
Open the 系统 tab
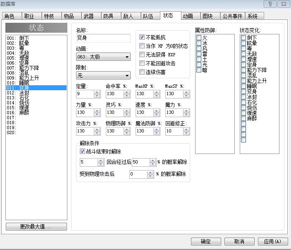(x=255, y=16)
